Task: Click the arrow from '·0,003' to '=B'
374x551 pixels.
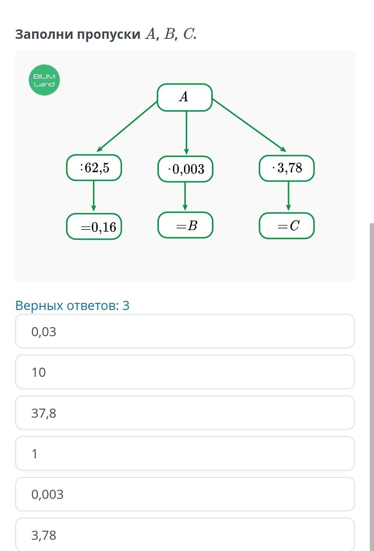Action: pyautogui.click(x=185, y=196)
